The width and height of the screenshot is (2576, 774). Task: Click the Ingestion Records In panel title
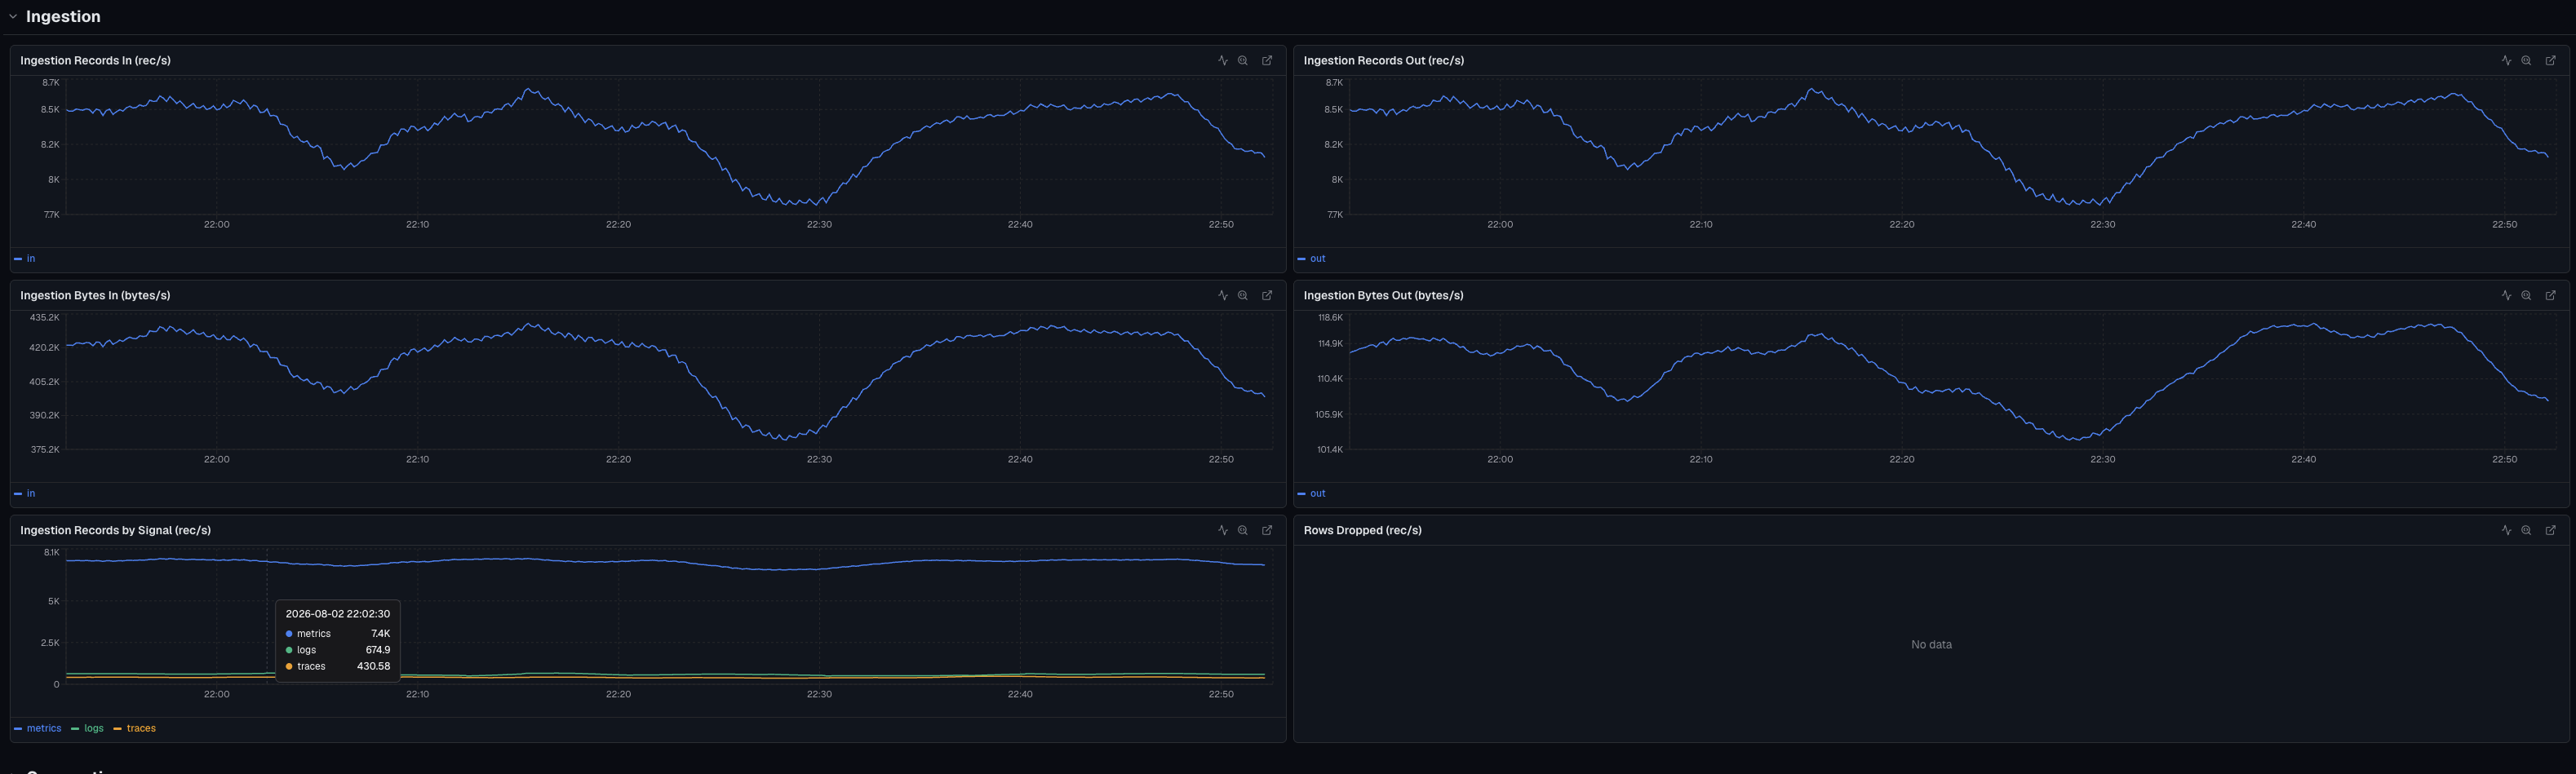(95, 60)
